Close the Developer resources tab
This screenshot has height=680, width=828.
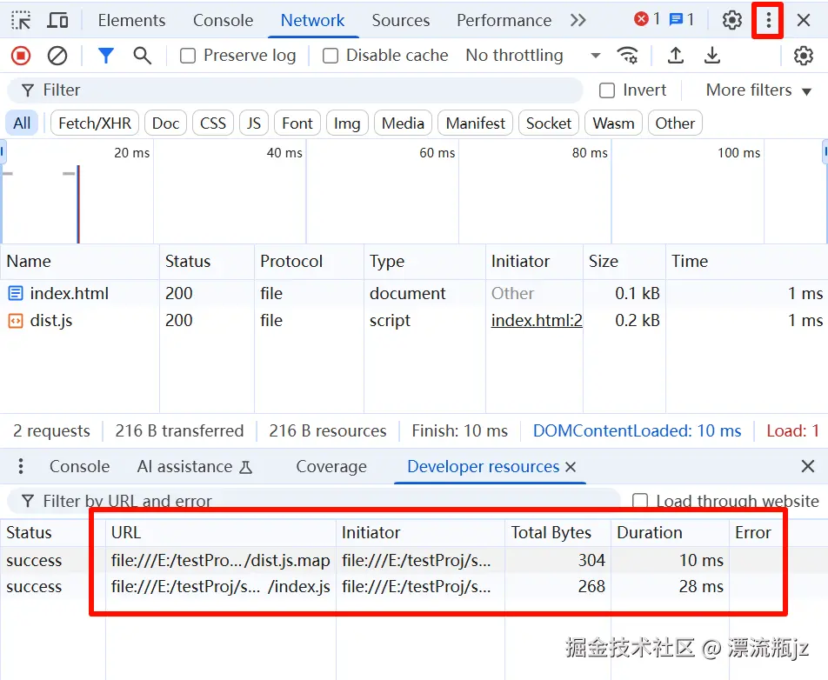pos(571,467)
